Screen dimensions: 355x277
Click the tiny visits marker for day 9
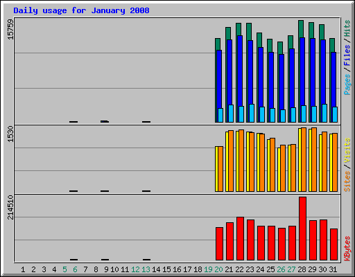tap(105, 191)
